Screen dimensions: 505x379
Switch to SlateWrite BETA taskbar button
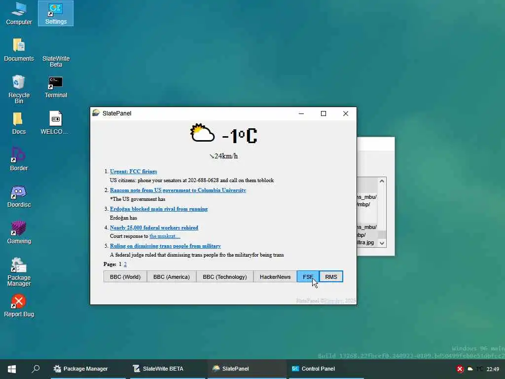pyautogui.click(x=168, y=369)
